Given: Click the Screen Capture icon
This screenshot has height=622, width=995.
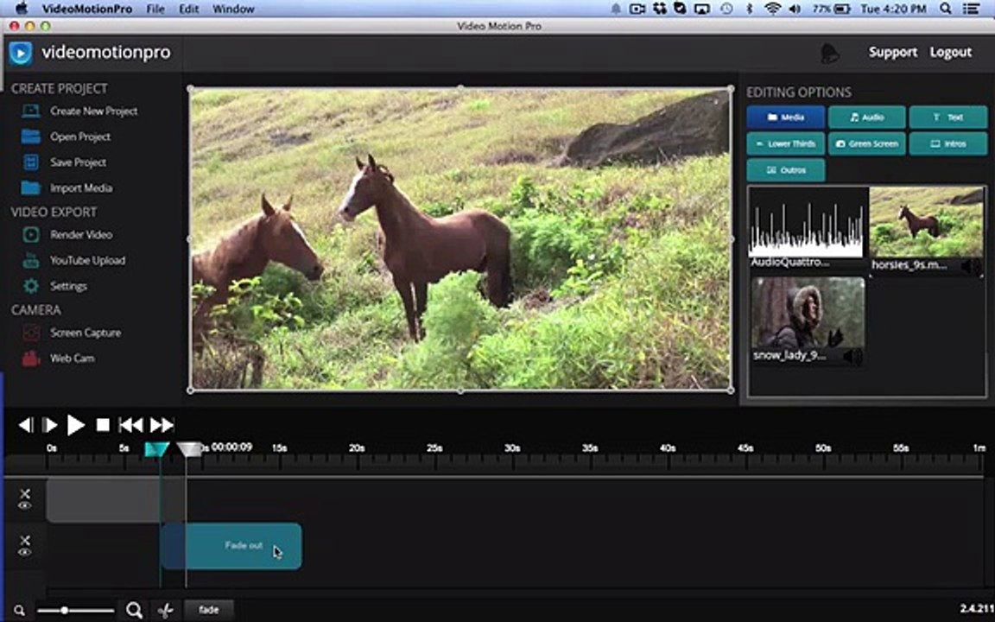Looking at the screenshot, I should [x=30, y=333].
